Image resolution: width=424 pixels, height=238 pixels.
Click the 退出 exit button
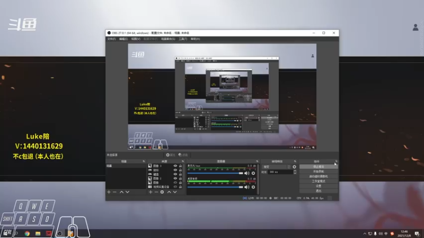point(319,191)
